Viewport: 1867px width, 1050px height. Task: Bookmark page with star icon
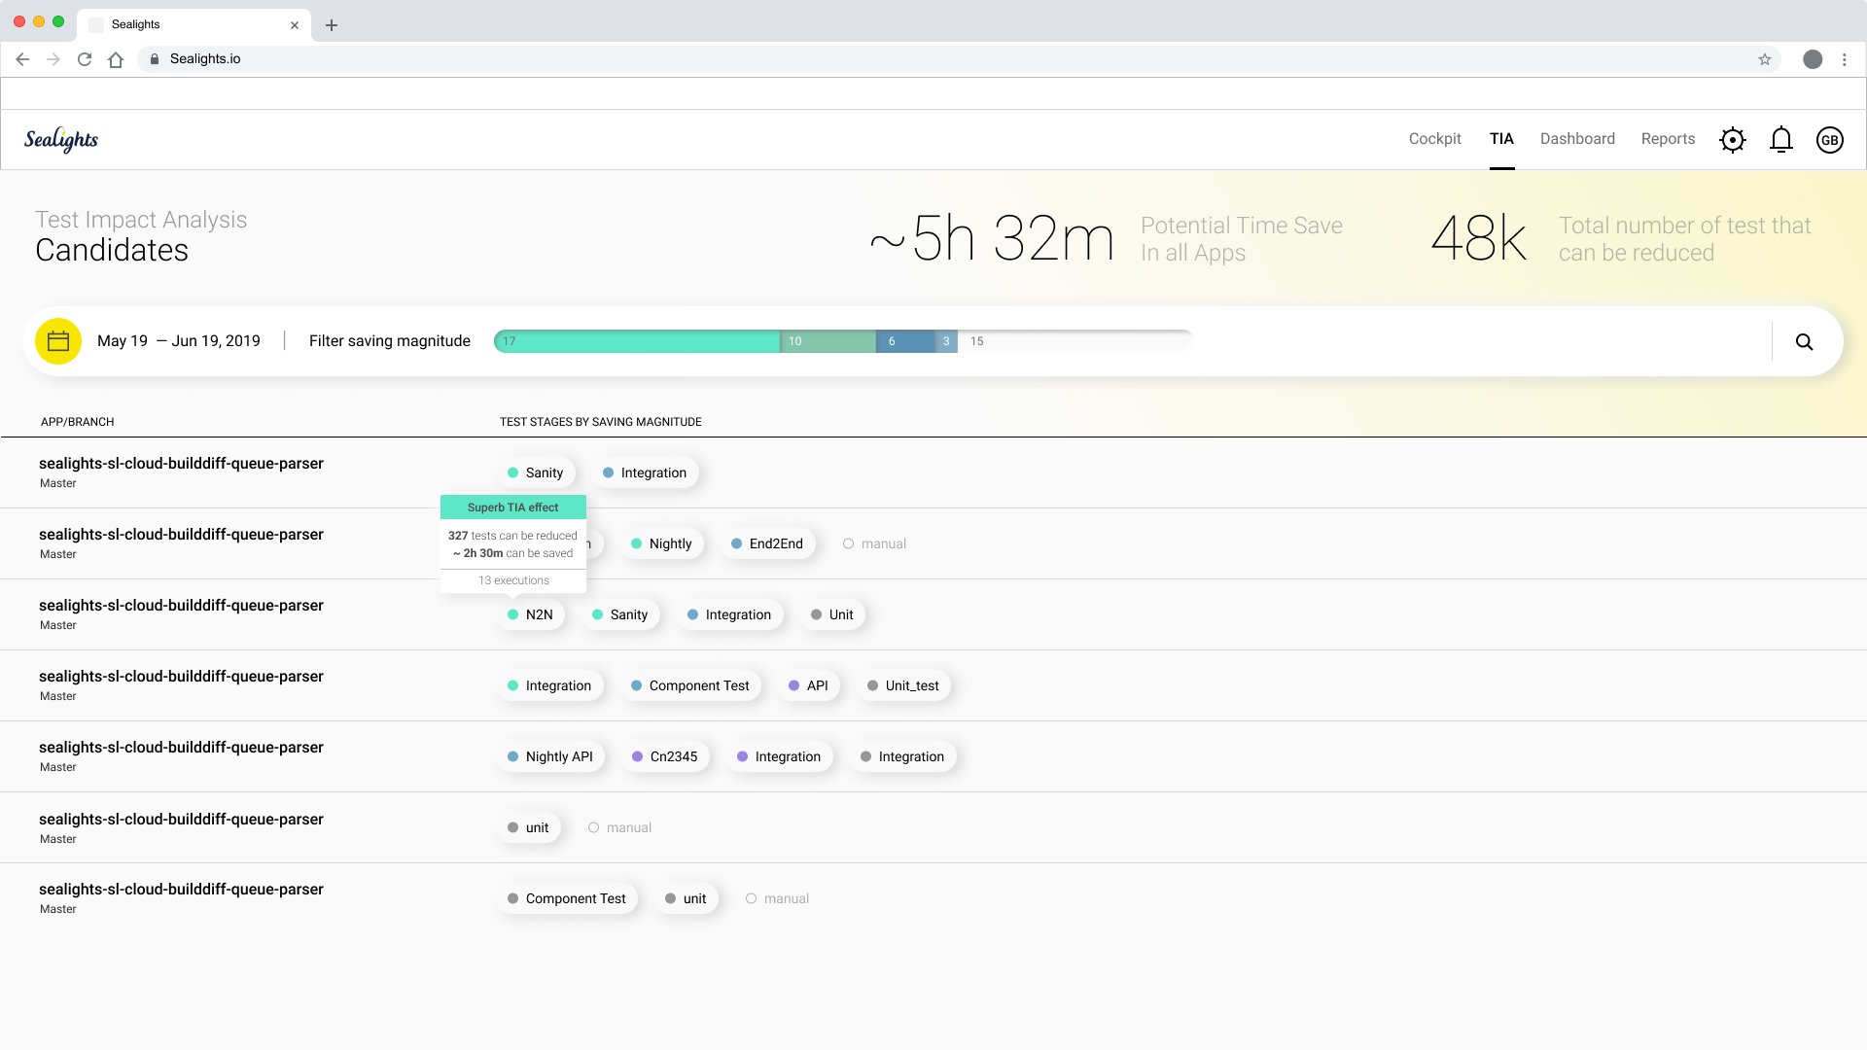point(1764,59)
